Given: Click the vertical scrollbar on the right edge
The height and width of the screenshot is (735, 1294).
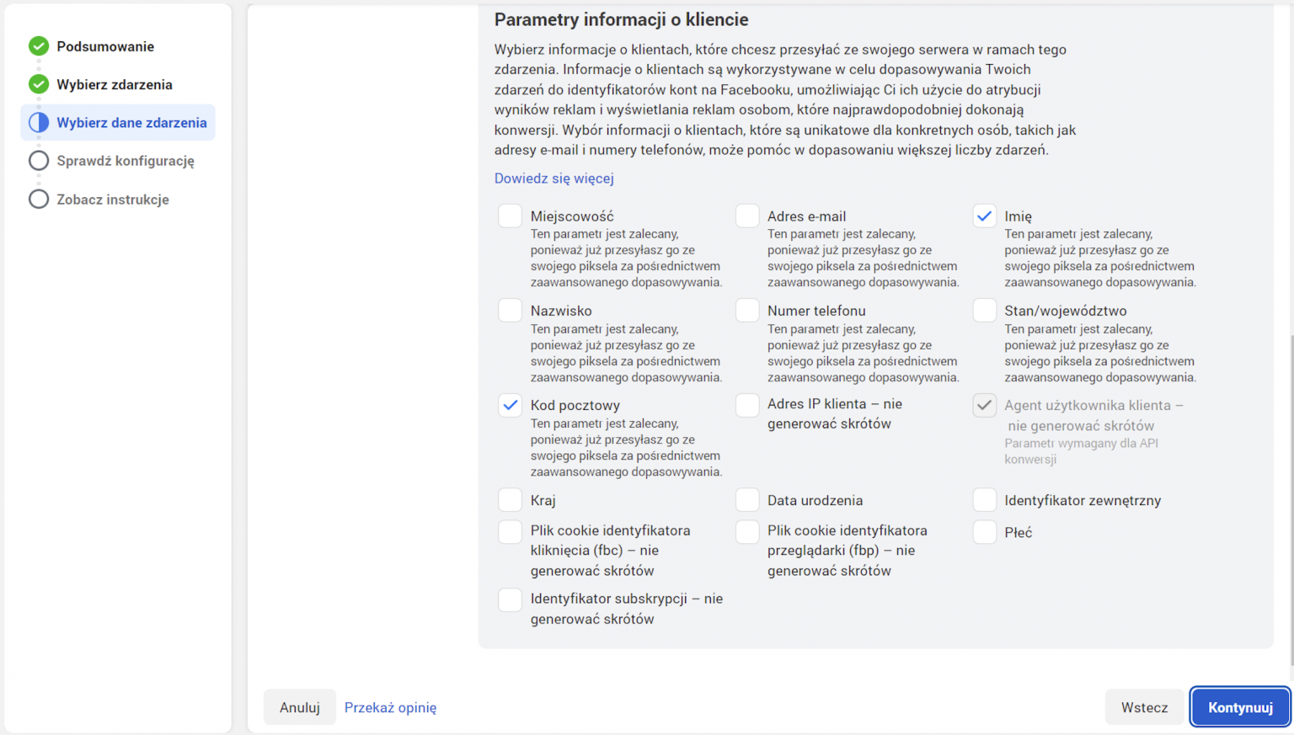Looking at the screenshot, I should click(x=1291, y=421).
